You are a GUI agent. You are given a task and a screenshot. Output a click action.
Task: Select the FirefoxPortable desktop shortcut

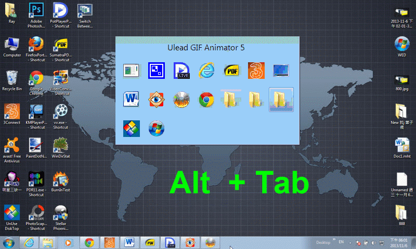click(36, 49)
